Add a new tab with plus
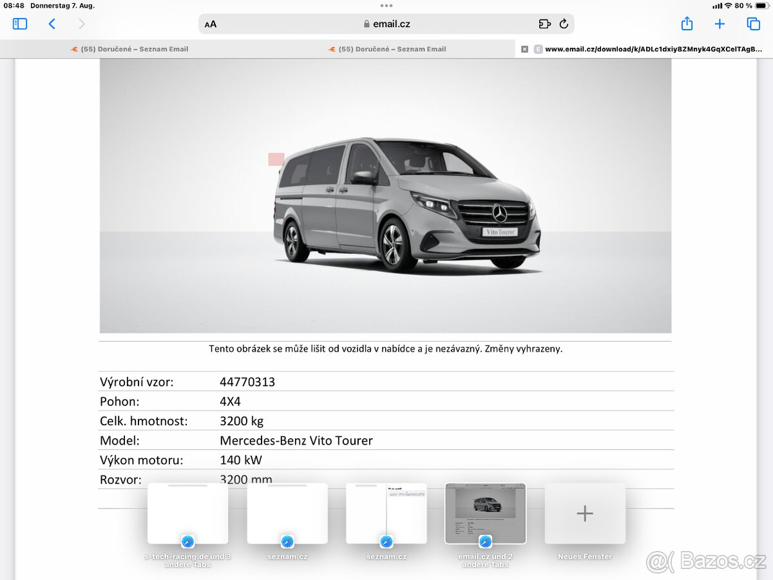This screenshot has width=773, height=580. point(720,24)
